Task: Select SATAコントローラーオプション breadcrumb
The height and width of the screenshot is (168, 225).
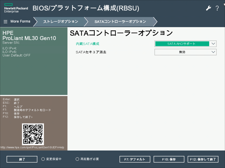Action: pyautogui.click(x=120, y=22)
